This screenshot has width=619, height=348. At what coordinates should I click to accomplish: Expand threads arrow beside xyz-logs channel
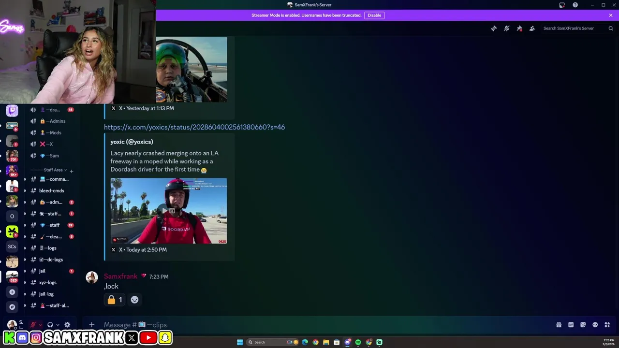point(25,283)
